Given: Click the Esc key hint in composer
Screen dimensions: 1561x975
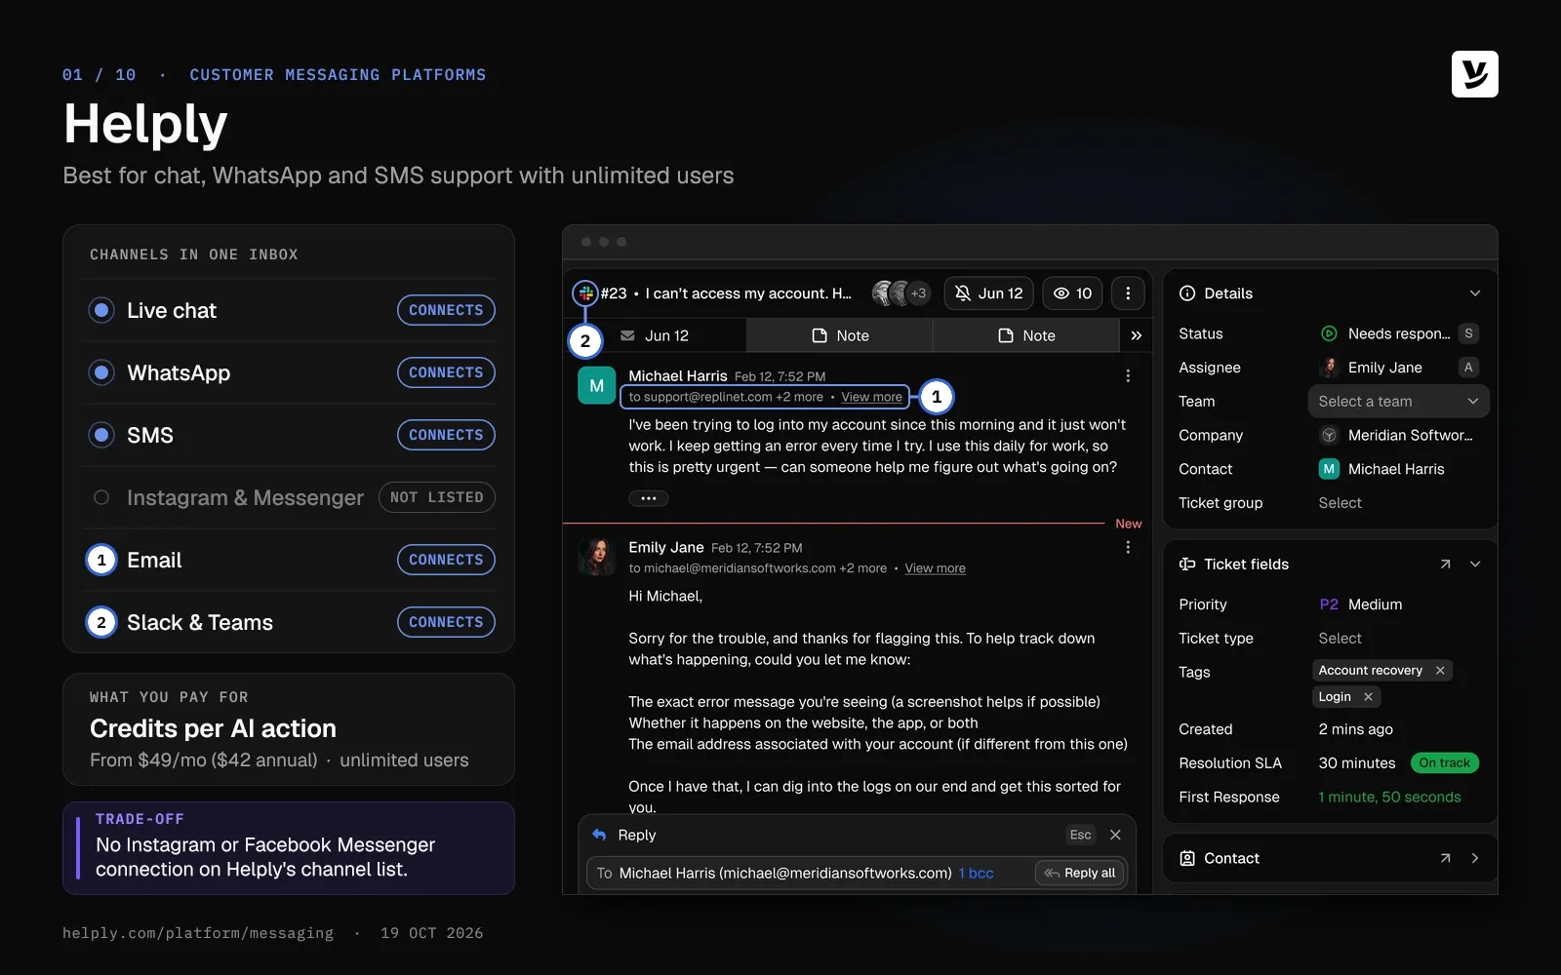Looking at the screenshot, I should click(1080, 835).
